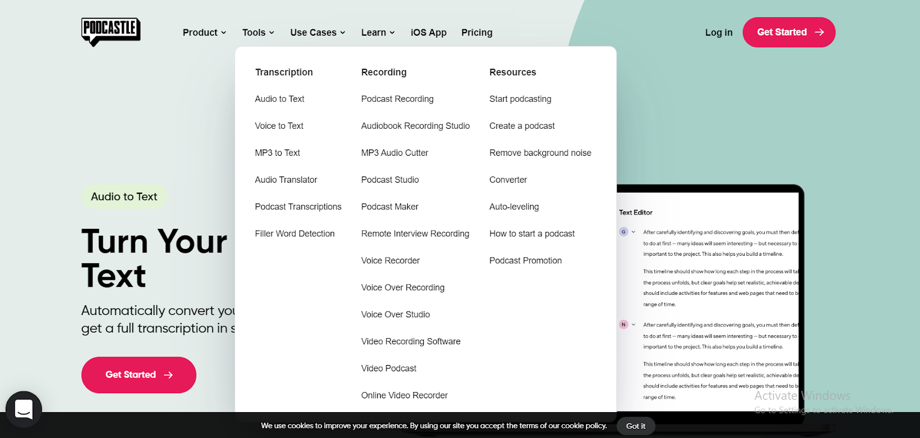Open Podcast Recording page
This screenshot has width=920, height=438.
point(397,99)
